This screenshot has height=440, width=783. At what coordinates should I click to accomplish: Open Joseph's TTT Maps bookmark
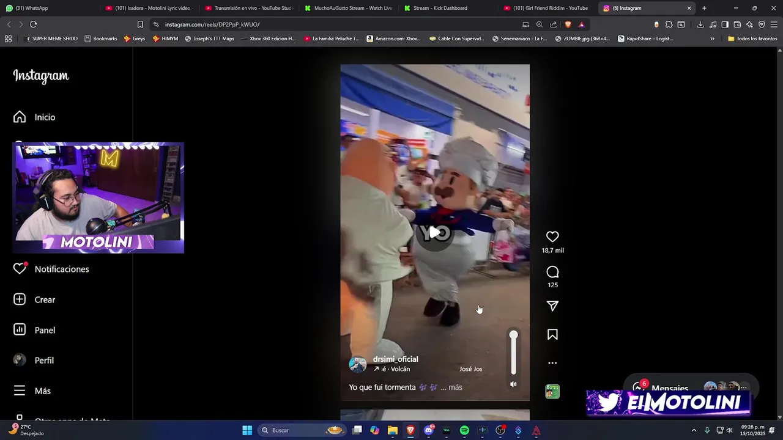click(210, 38)
